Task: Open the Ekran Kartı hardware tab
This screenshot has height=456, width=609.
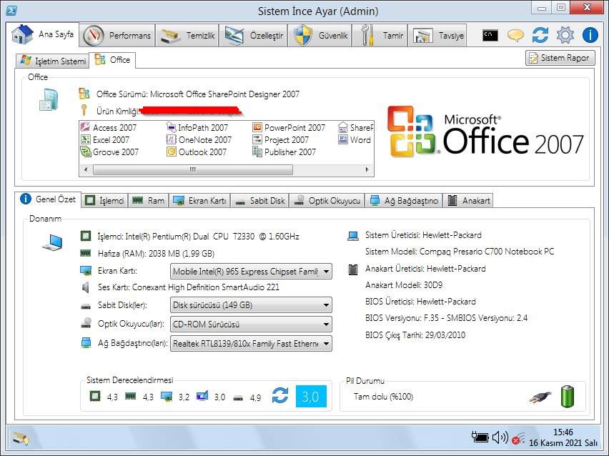Action: [199, 200]
